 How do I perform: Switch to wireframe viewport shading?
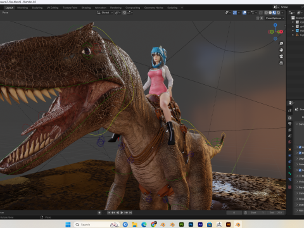point(266,13)
